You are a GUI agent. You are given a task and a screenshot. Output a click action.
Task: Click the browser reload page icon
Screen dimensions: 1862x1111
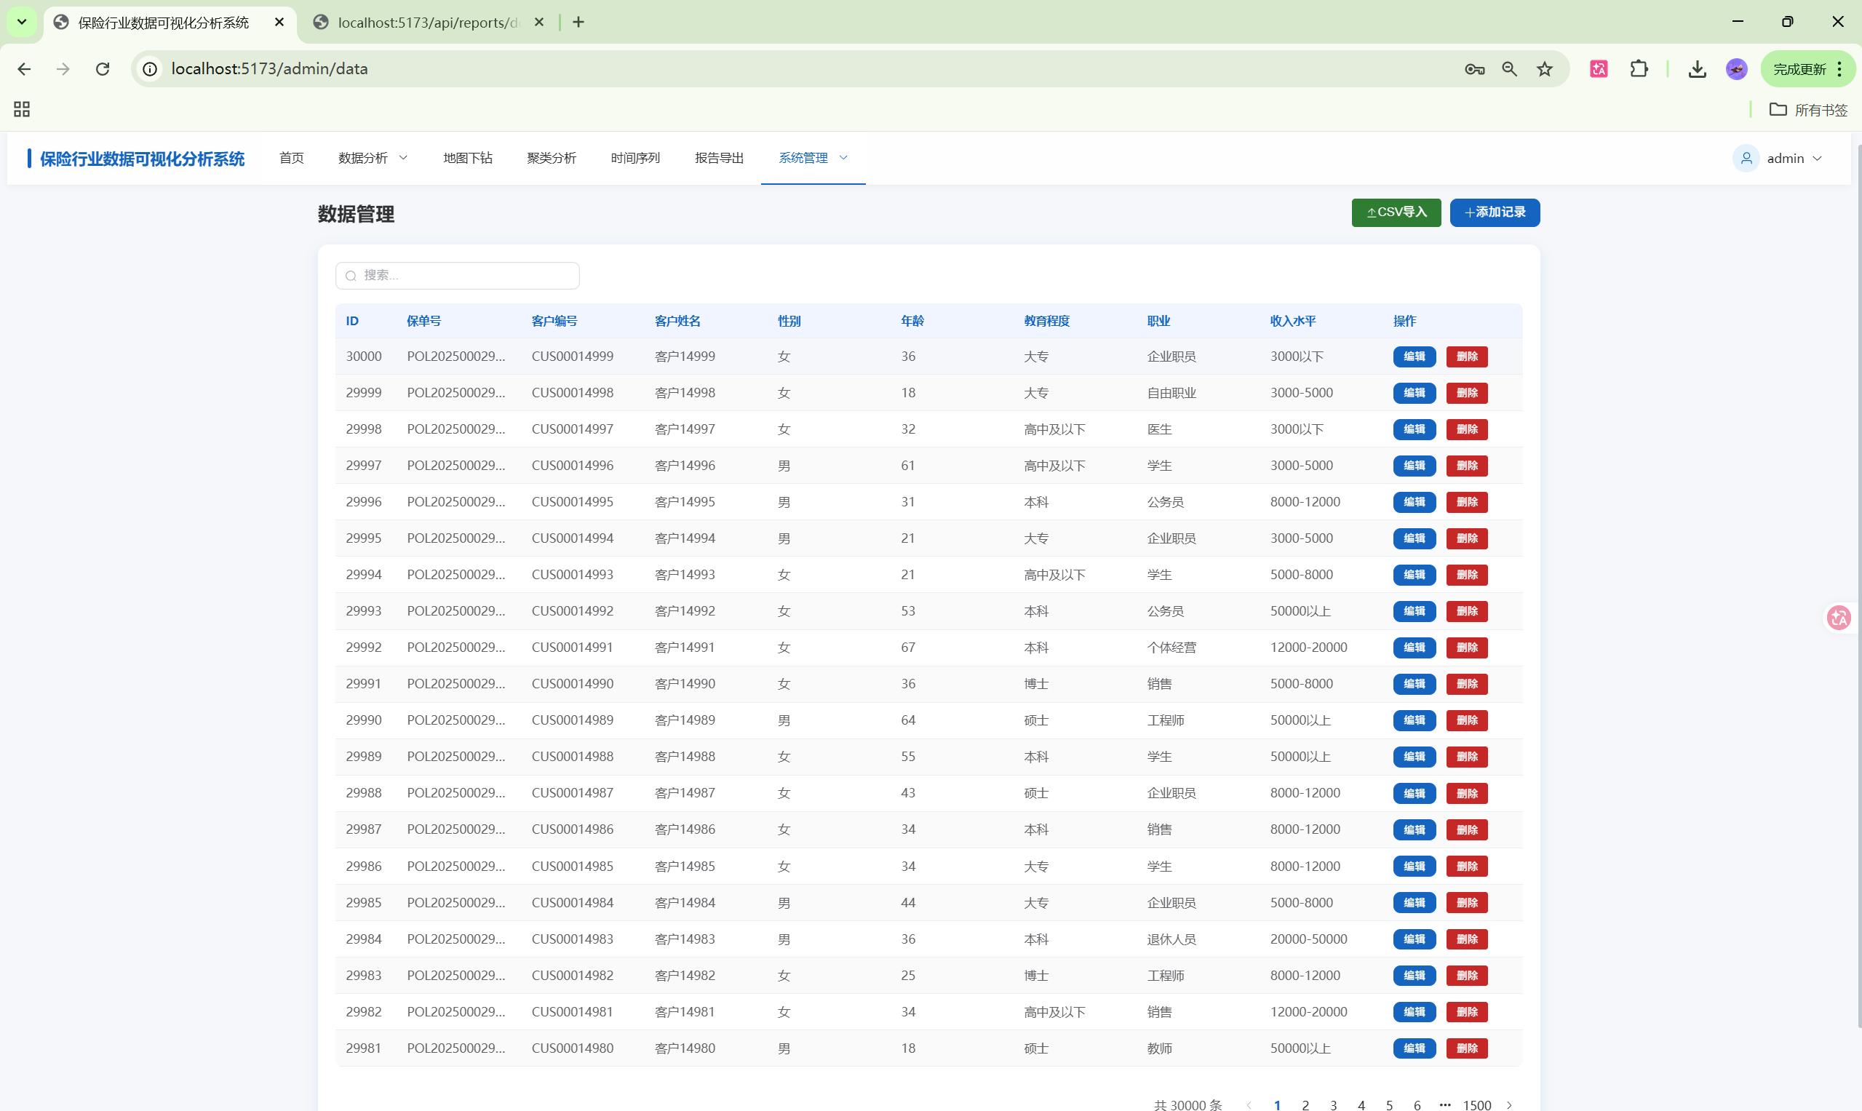click(103, 69)
